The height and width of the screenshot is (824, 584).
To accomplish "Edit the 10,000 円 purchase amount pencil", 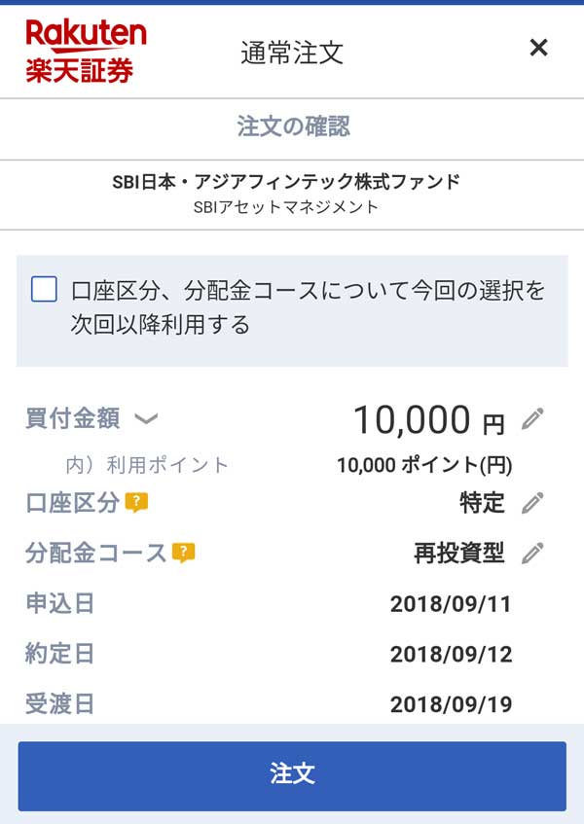I will (532, 419).
